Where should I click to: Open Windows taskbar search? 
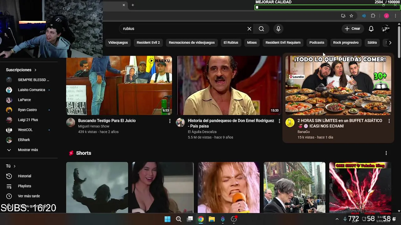point(179,219)
